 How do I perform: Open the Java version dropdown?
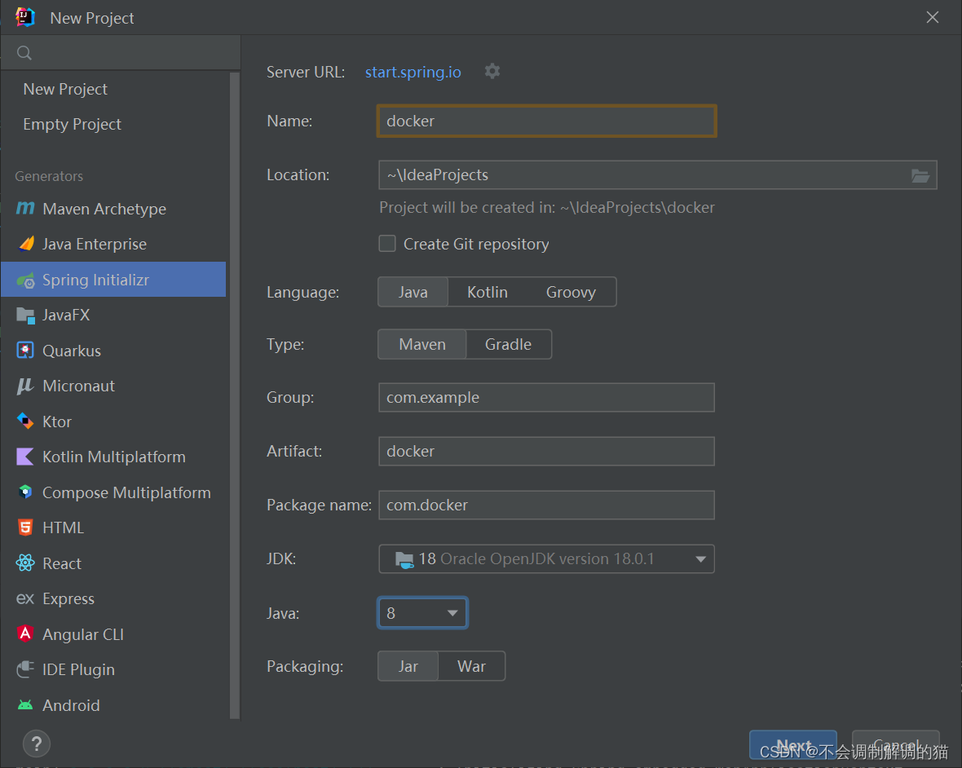[423, 613]
